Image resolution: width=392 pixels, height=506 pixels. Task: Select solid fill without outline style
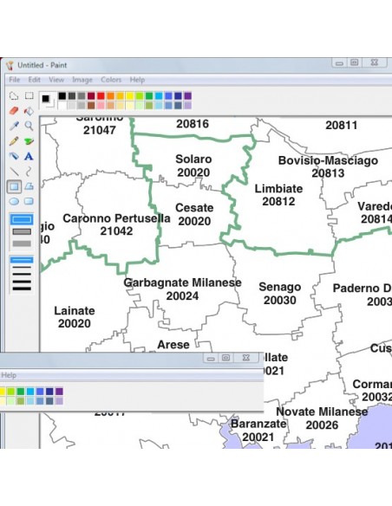pyautogui.click(x=22, y=243)
